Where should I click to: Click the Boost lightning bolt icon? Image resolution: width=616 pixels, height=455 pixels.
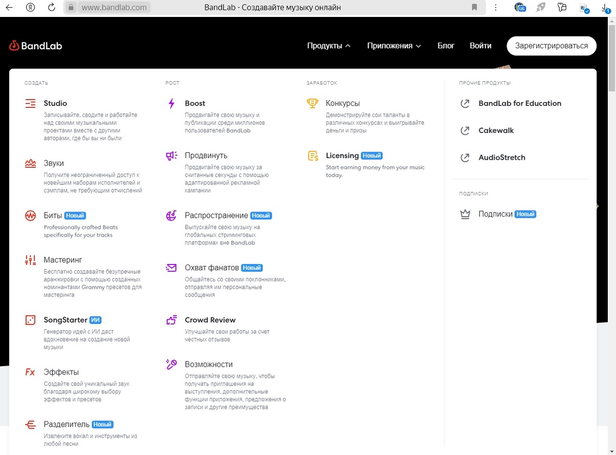(171, 104)
